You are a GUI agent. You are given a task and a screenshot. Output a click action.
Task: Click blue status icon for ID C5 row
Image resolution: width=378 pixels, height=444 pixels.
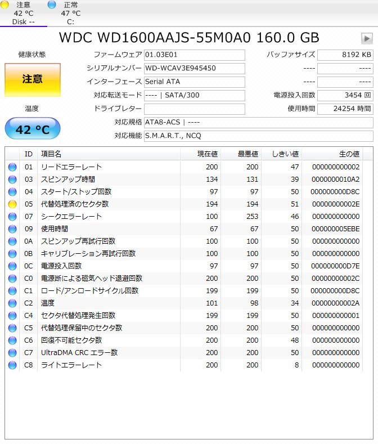point(12,328)
